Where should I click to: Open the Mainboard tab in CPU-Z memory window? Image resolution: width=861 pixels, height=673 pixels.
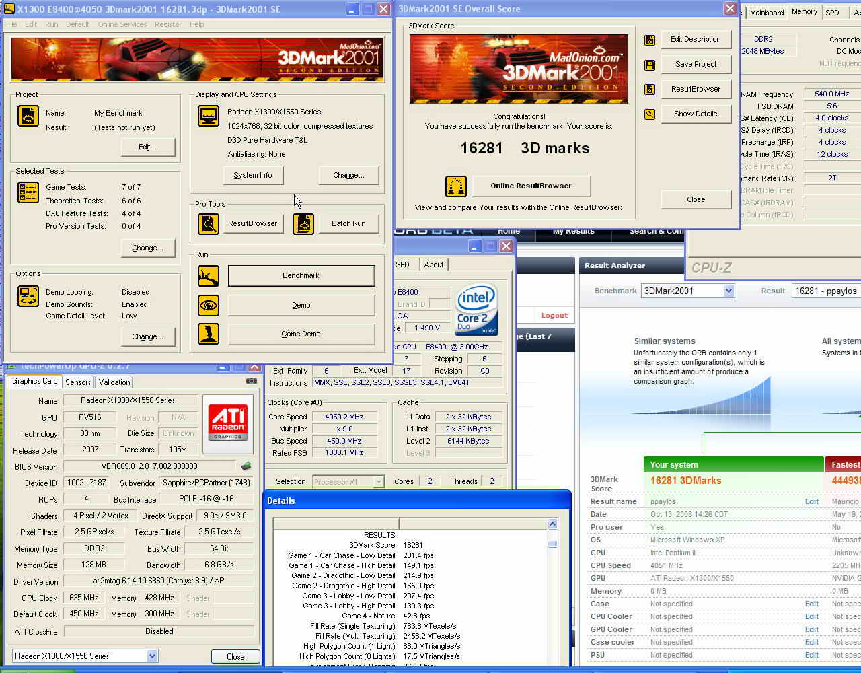[767, 13]
